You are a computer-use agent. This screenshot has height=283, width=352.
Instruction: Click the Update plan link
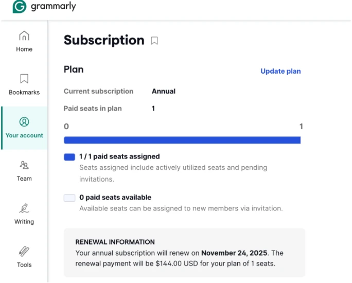coord(280,71)
